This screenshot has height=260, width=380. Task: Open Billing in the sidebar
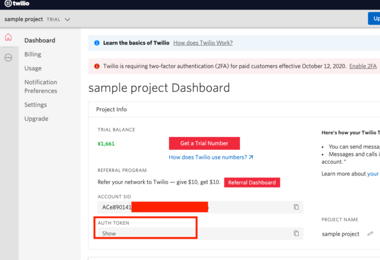point(33,54)
